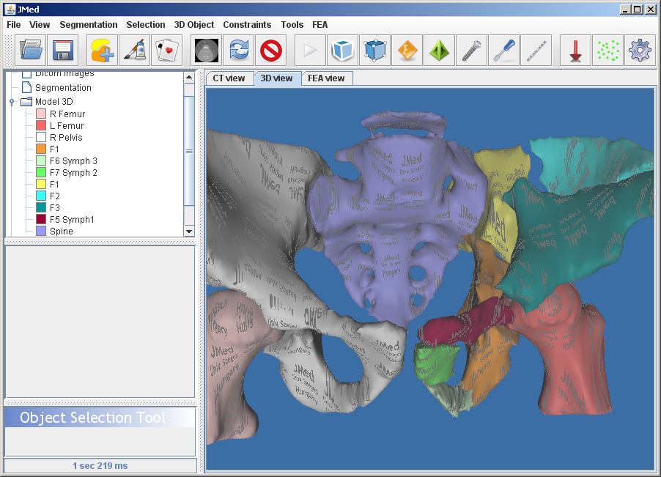This screenshot has width=661, height=477.
Task: Click the tree panel scroll up arrow
Action: click(x=189, y=77)
